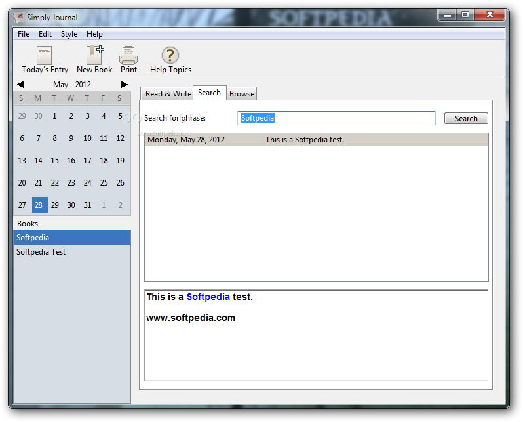Open the Edit menu

tap(45, 34)
